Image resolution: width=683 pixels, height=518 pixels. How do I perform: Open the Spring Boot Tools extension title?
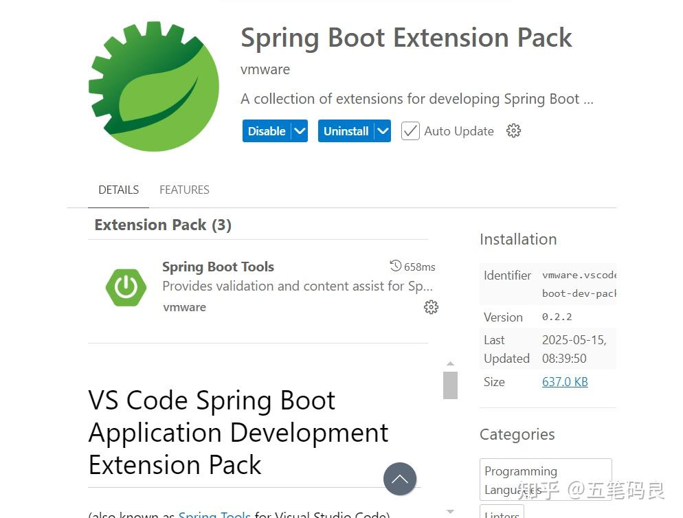point(218,267)
